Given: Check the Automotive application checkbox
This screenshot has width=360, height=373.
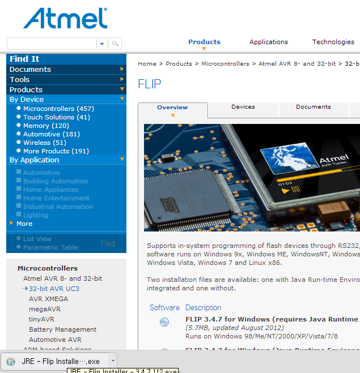Looking at the screenshot, I should pyautogui.click(x=19, y=172).
